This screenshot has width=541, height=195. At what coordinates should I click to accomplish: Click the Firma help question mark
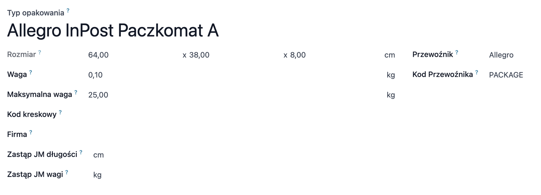[31, 132]
